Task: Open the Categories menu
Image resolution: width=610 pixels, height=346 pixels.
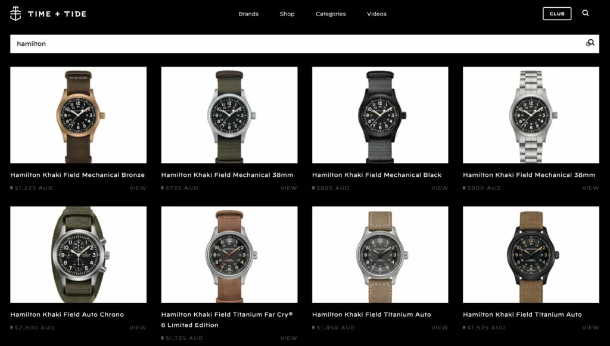Action: [331, 14]
